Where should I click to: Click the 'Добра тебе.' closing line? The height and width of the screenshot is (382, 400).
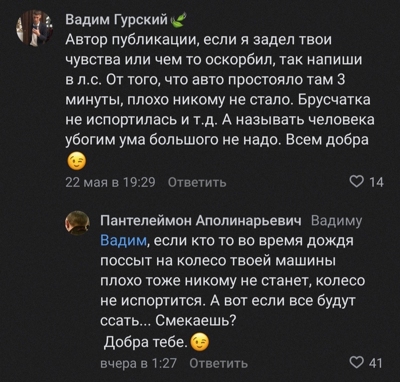tap(145, 343)
